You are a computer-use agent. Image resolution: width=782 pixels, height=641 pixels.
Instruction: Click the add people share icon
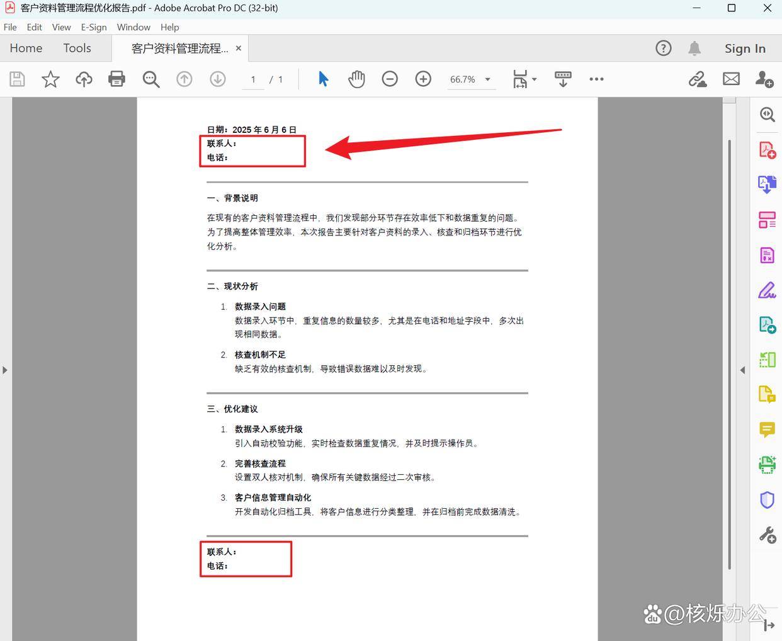click(764, 79)
